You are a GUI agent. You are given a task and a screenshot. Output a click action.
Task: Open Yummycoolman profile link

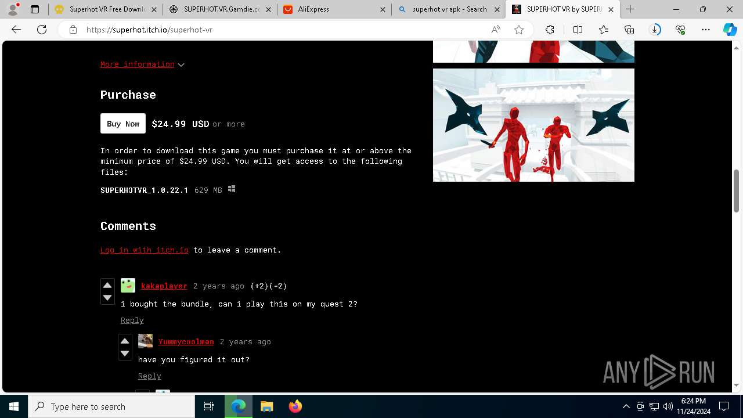tap(186, 341)
